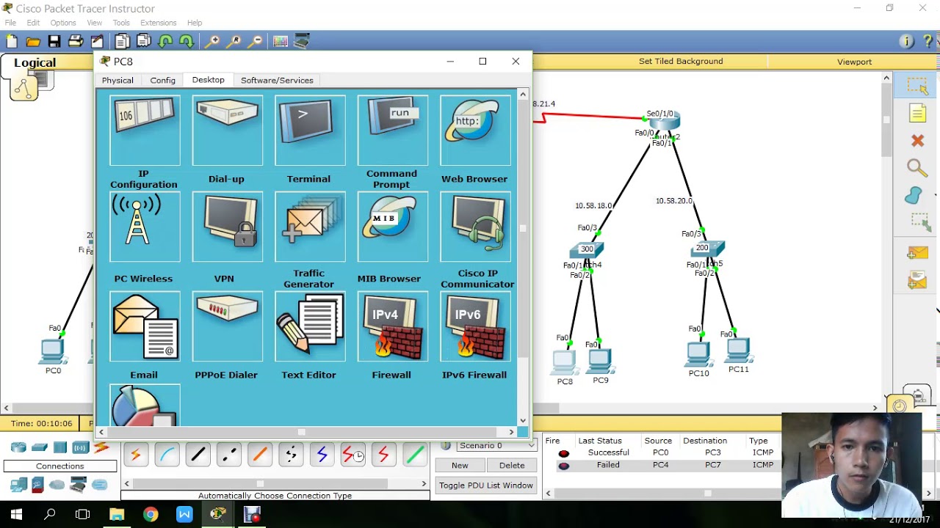Click PC10 in the topology

click(698, 353)
